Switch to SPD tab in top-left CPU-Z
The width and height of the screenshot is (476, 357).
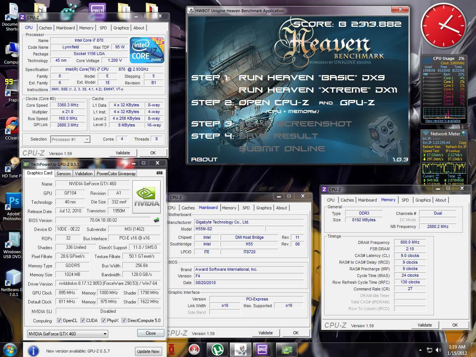click(x=103, y=28)
